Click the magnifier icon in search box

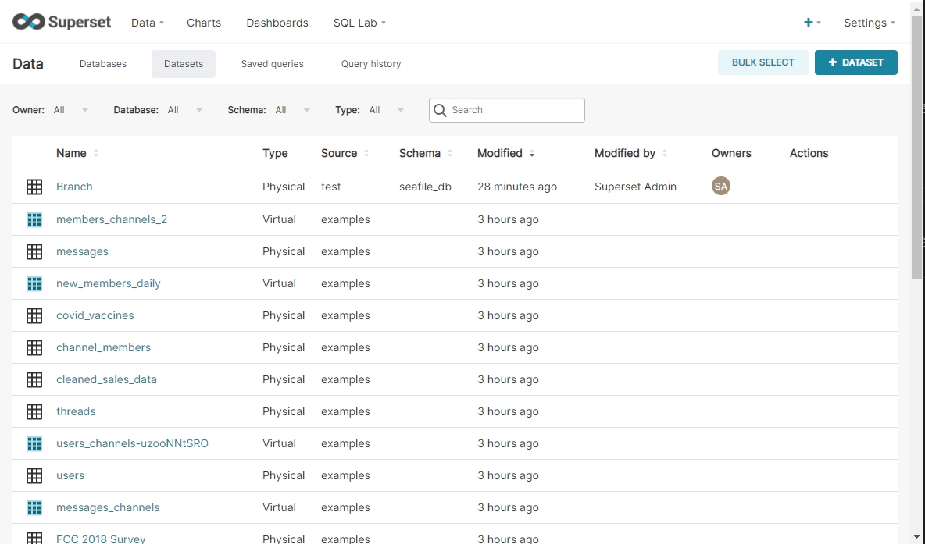(x=441, y=110)
